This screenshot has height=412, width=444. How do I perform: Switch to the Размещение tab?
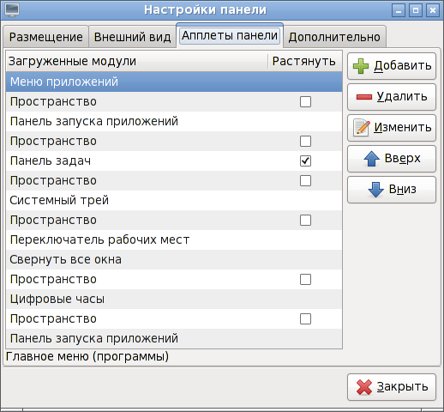click(45, 37)
